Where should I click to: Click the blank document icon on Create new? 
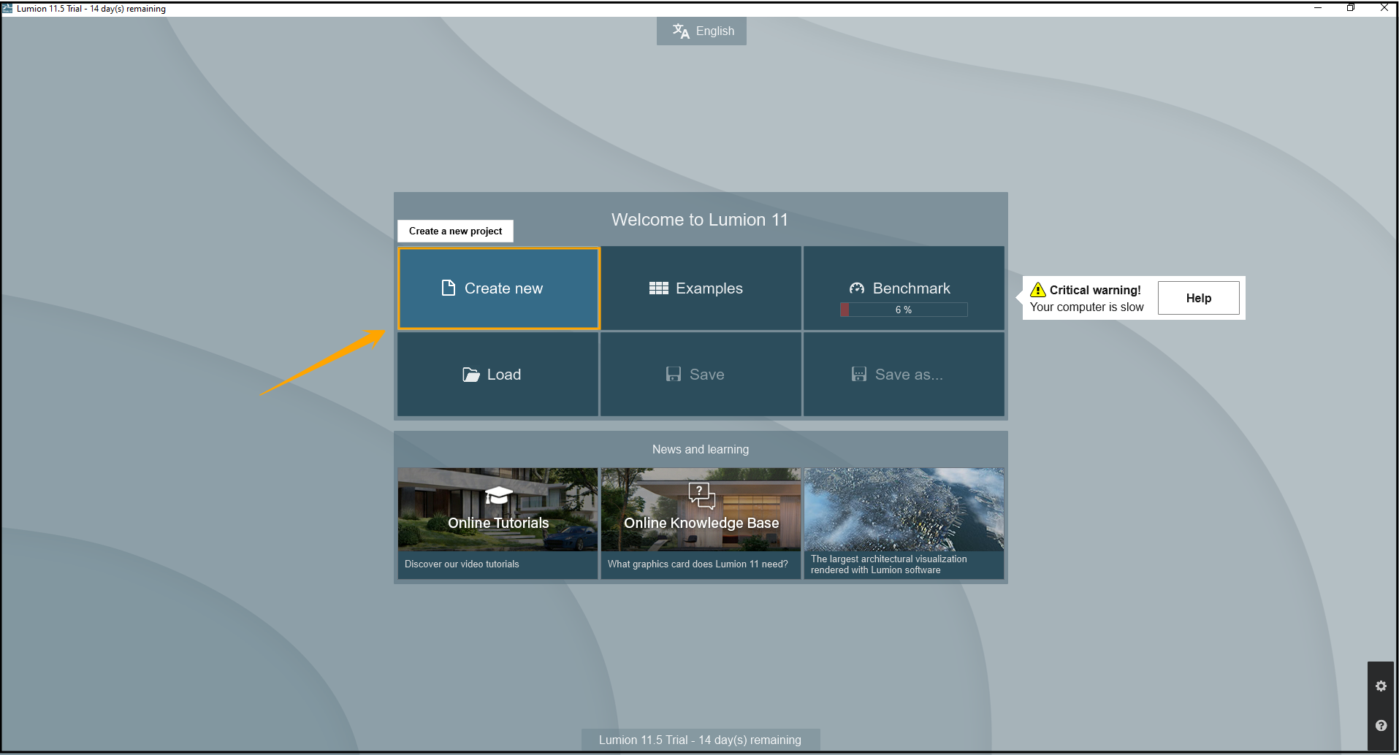449,288
